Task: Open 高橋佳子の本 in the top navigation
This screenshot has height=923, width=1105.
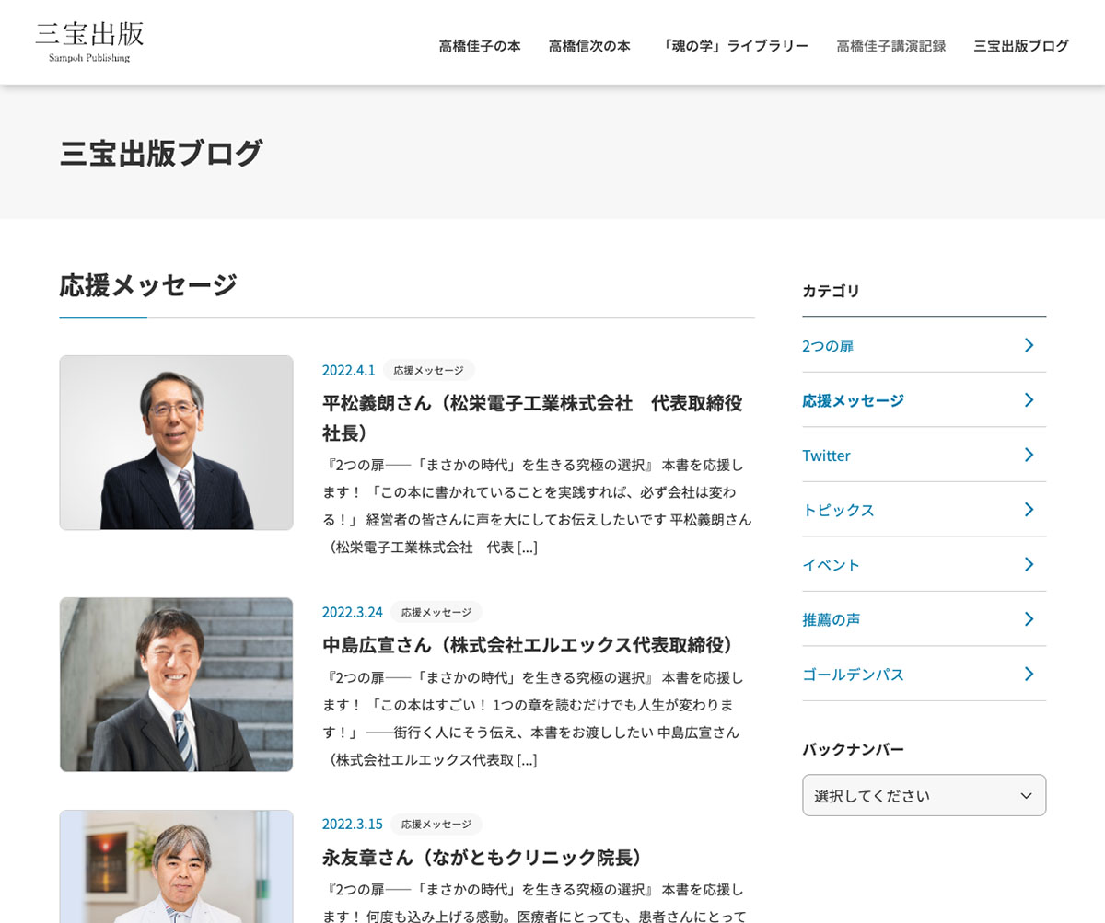Action: coord(480,46)
